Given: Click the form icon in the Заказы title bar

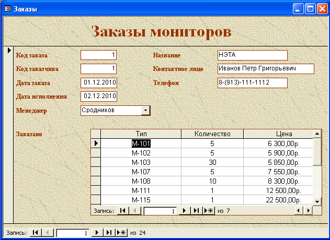Looking at the screenshot, I should pyautogui.click(x=7, y=9).
